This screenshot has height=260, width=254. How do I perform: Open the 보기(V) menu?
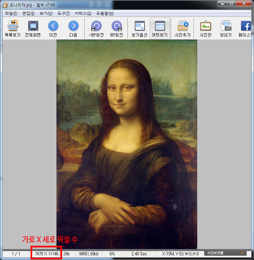46,13
